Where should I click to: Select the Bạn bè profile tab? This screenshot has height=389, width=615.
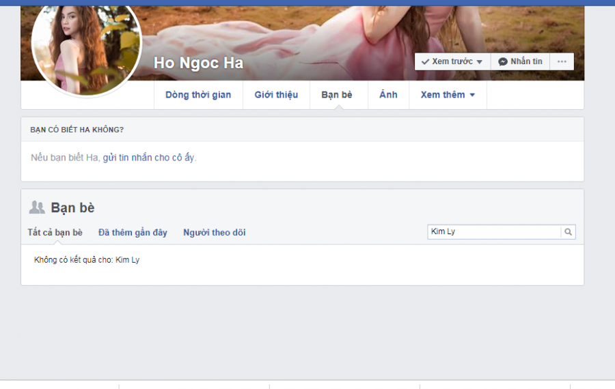point(337,95)
